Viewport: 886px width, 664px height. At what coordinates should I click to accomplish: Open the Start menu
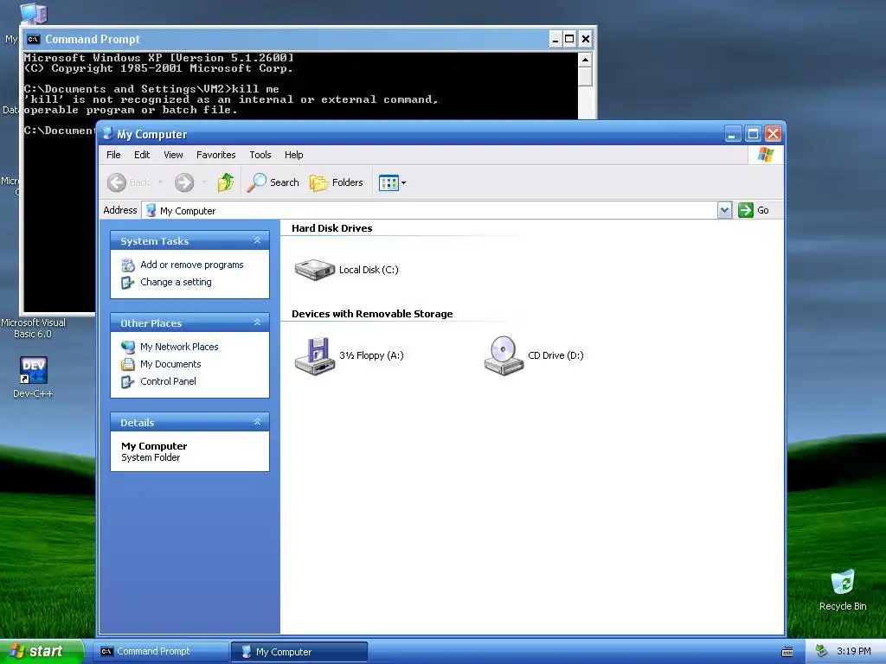[x=42, y=651]
